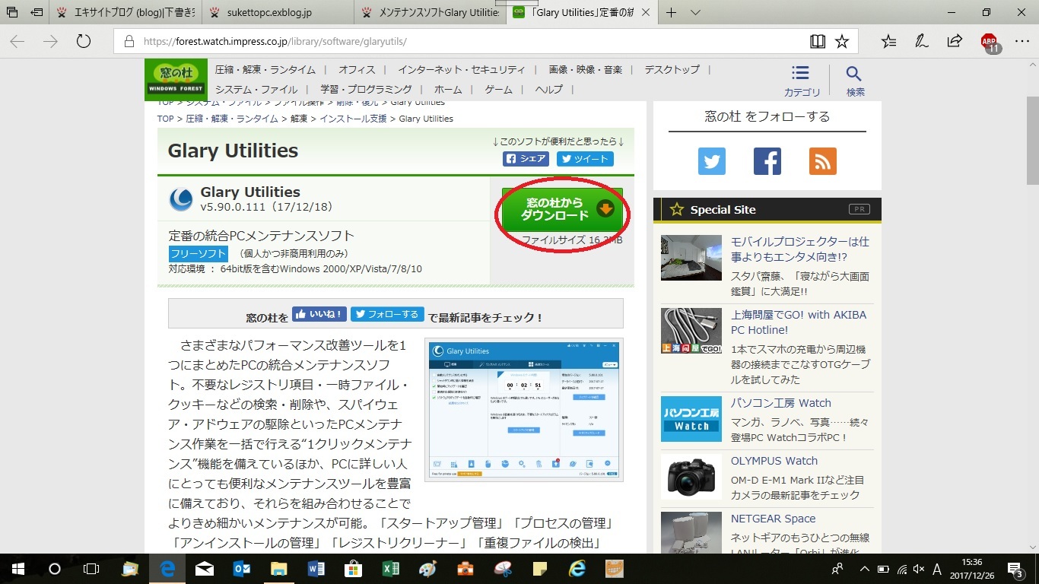The width and height of the screenshot is (1039, 584).
Task: Open the Edge Hub favorites list icon
Action: tap(888, 42)
